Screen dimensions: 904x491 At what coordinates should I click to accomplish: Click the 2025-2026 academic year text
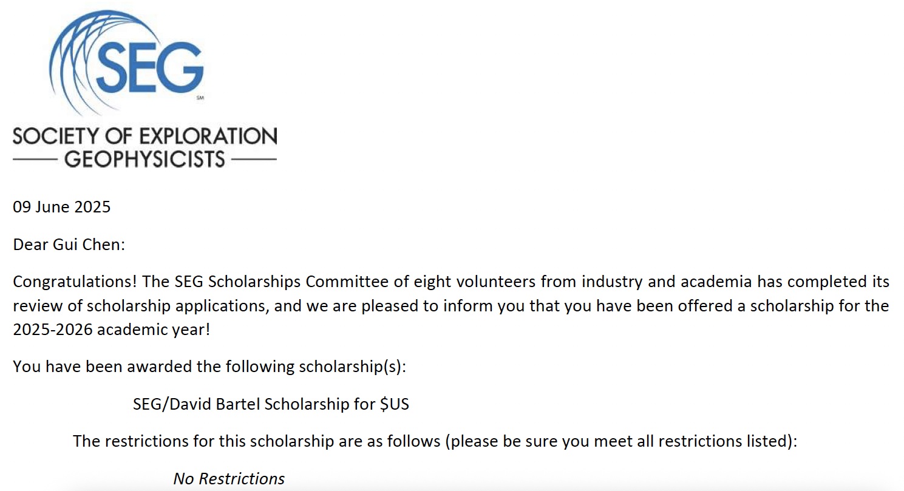point(110,330)
